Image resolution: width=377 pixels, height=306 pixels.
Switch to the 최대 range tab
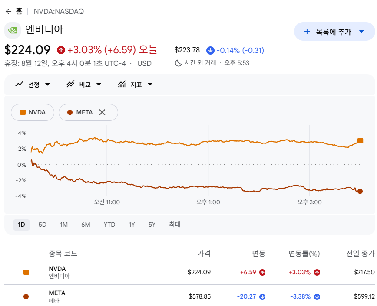175,225
